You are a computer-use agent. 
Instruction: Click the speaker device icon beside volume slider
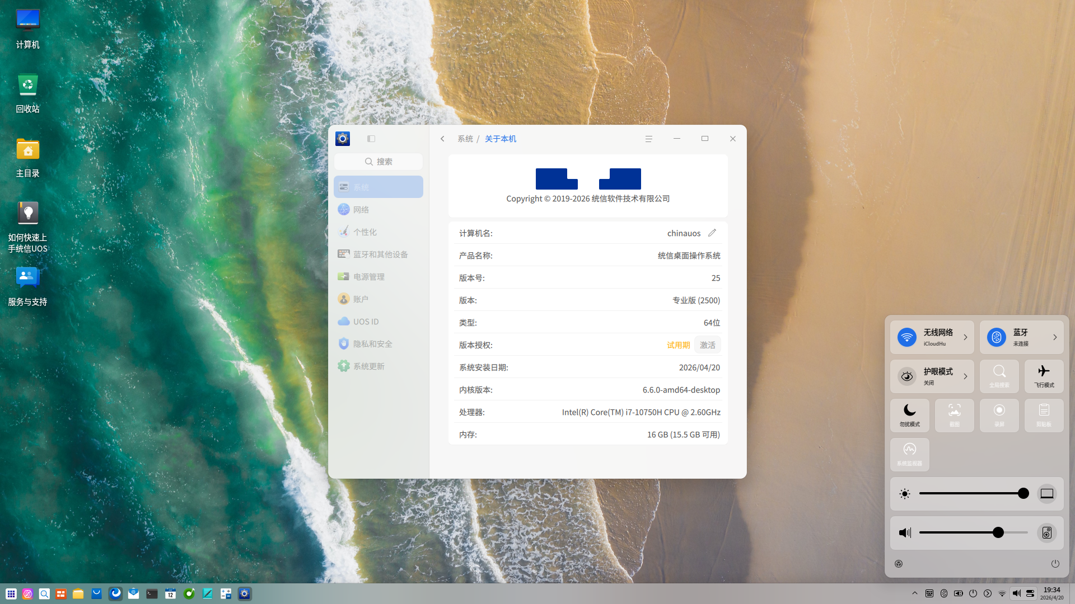[1047, 532]
